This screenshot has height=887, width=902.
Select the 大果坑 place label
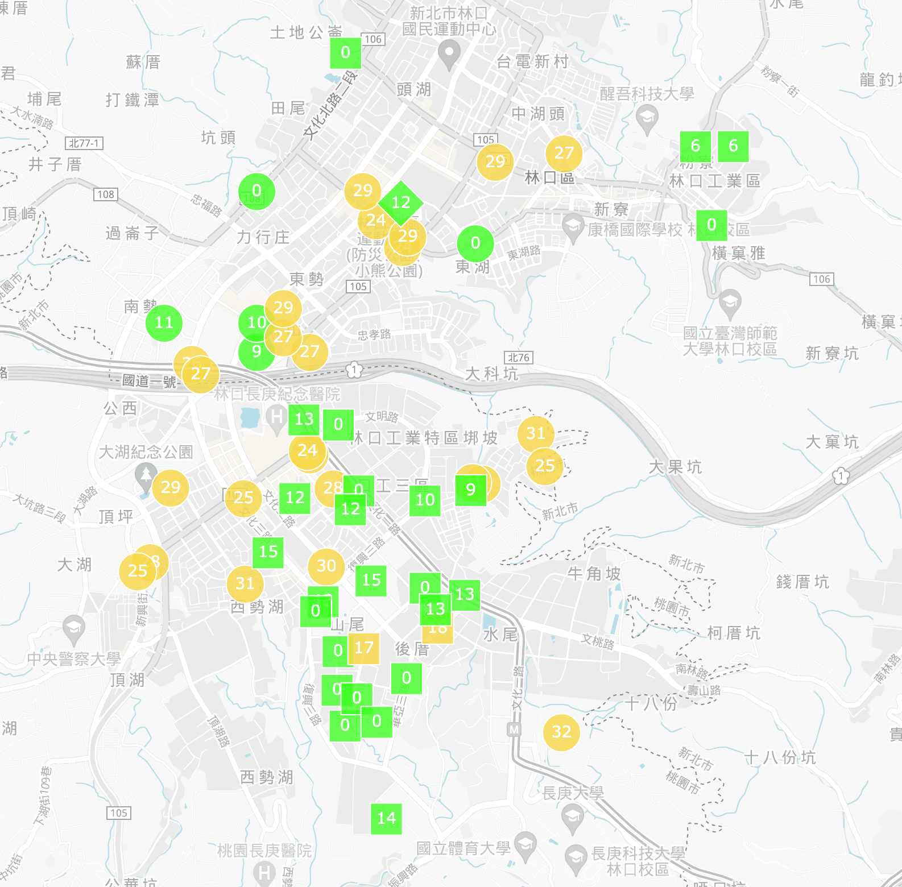[675, 467]
